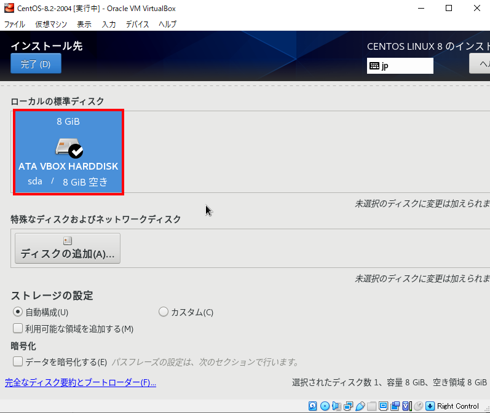Maximize the VirtualBox window
Image resolution: width=490 pixels, height=413 pixels.
(x=449, y=8)
